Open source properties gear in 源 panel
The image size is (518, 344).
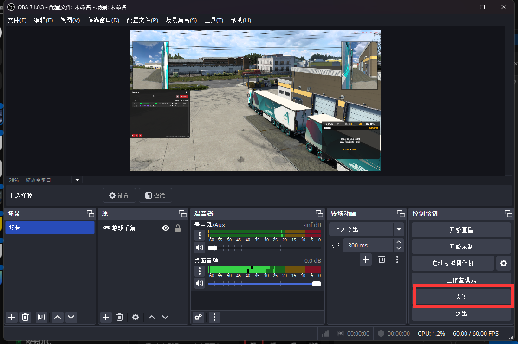tap(136, 317)
